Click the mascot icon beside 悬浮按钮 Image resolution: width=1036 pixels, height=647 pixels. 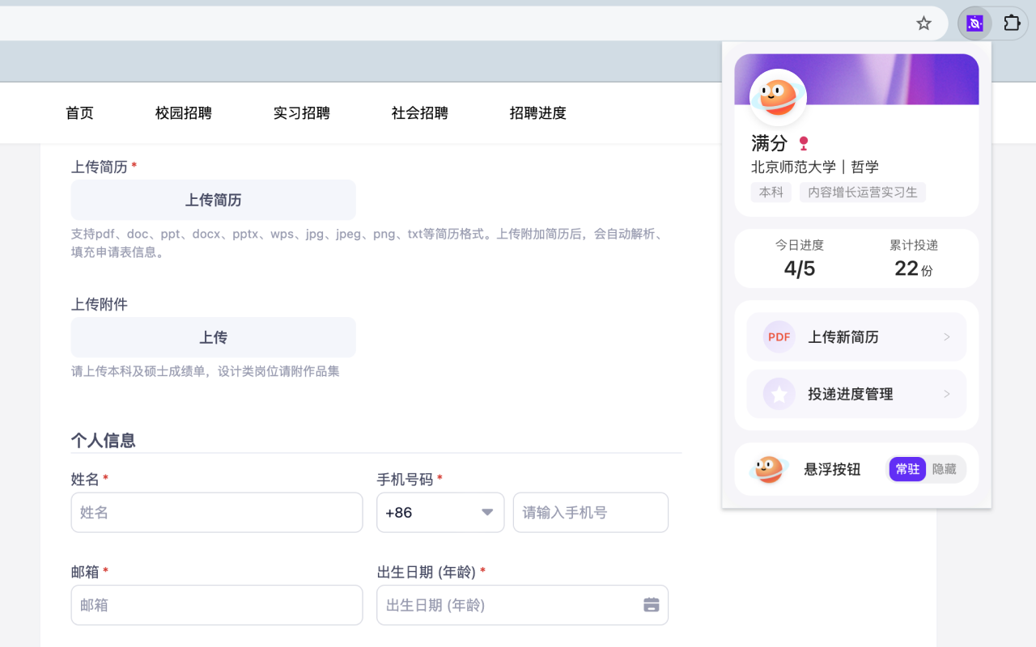[x=766, y=469]
